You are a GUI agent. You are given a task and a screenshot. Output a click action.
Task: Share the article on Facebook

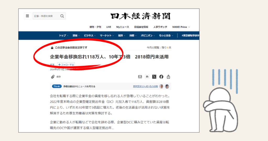click(161, 77)
